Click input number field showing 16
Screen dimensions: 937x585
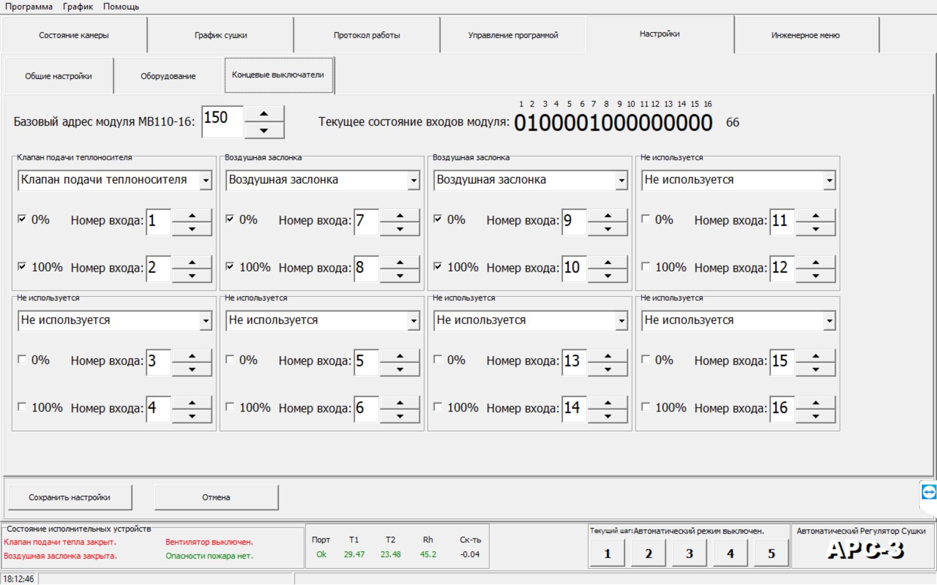(x=782, y=409)
